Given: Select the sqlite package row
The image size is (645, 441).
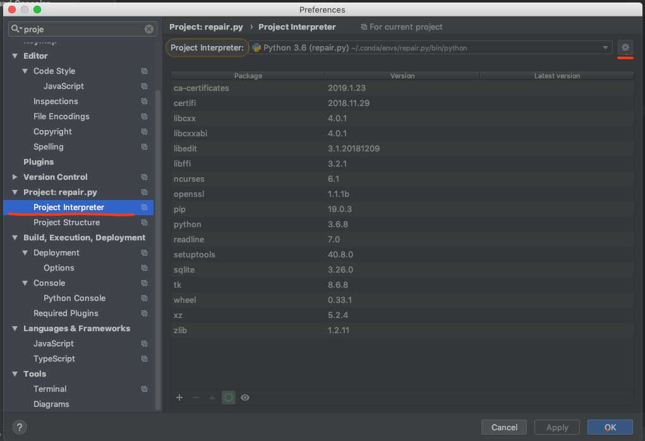Looking at the screenshot, I should point(402,269).
